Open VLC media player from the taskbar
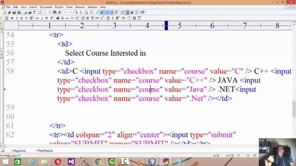 [x=139, y=162]
